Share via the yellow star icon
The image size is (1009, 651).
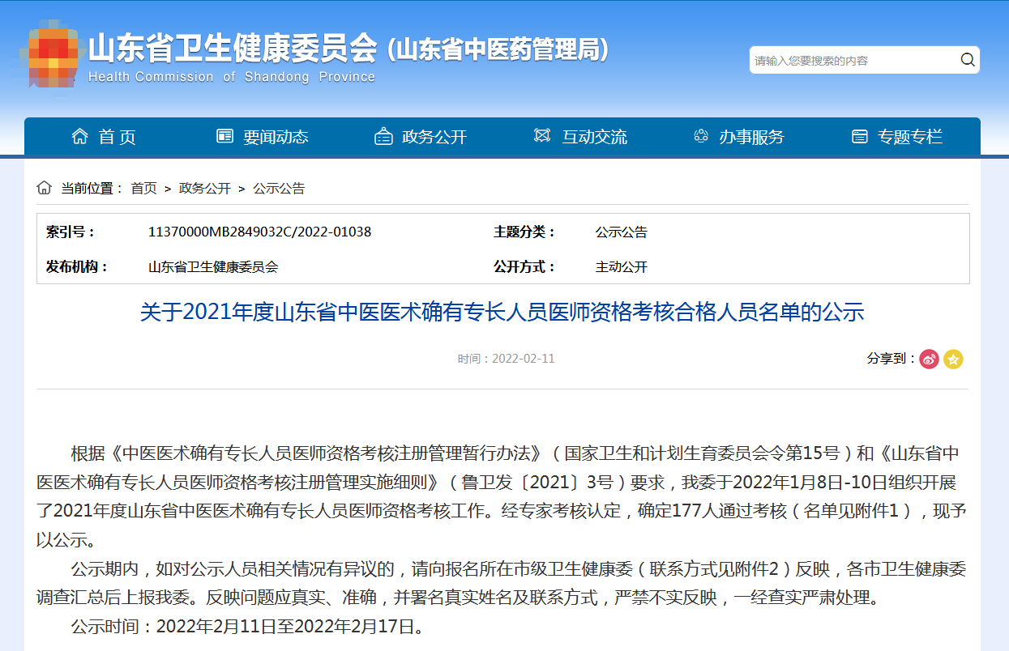(953, 359)
